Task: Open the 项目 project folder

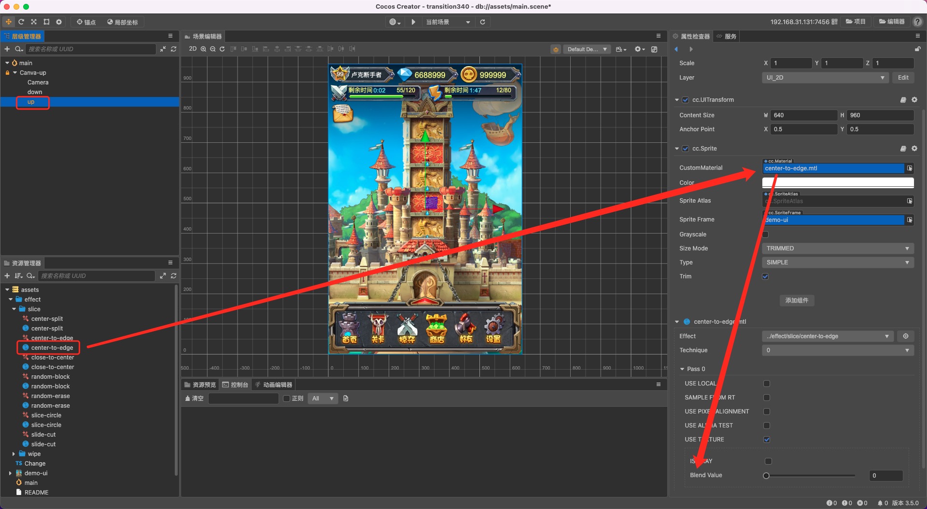Action: point(856,22)
